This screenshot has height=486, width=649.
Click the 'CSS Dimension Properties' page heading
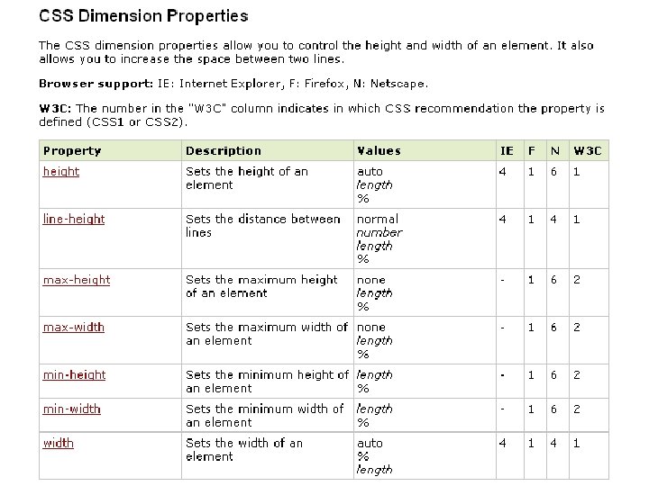click(143, 15)
